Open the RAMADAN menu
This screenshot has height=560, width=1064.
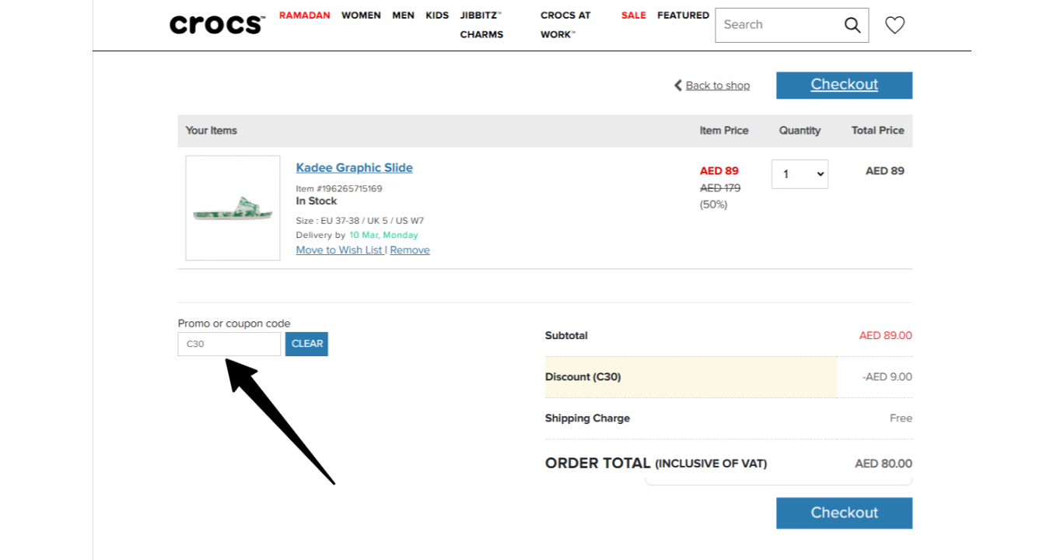point(305,15)
